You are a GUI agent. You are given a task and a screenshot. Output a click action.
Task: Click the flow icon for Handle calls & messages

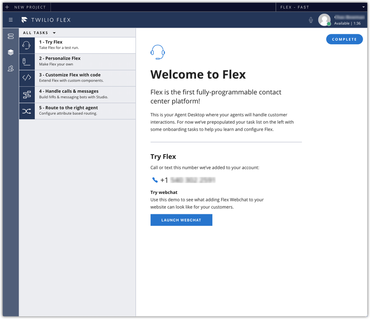(x=27, y=94)
